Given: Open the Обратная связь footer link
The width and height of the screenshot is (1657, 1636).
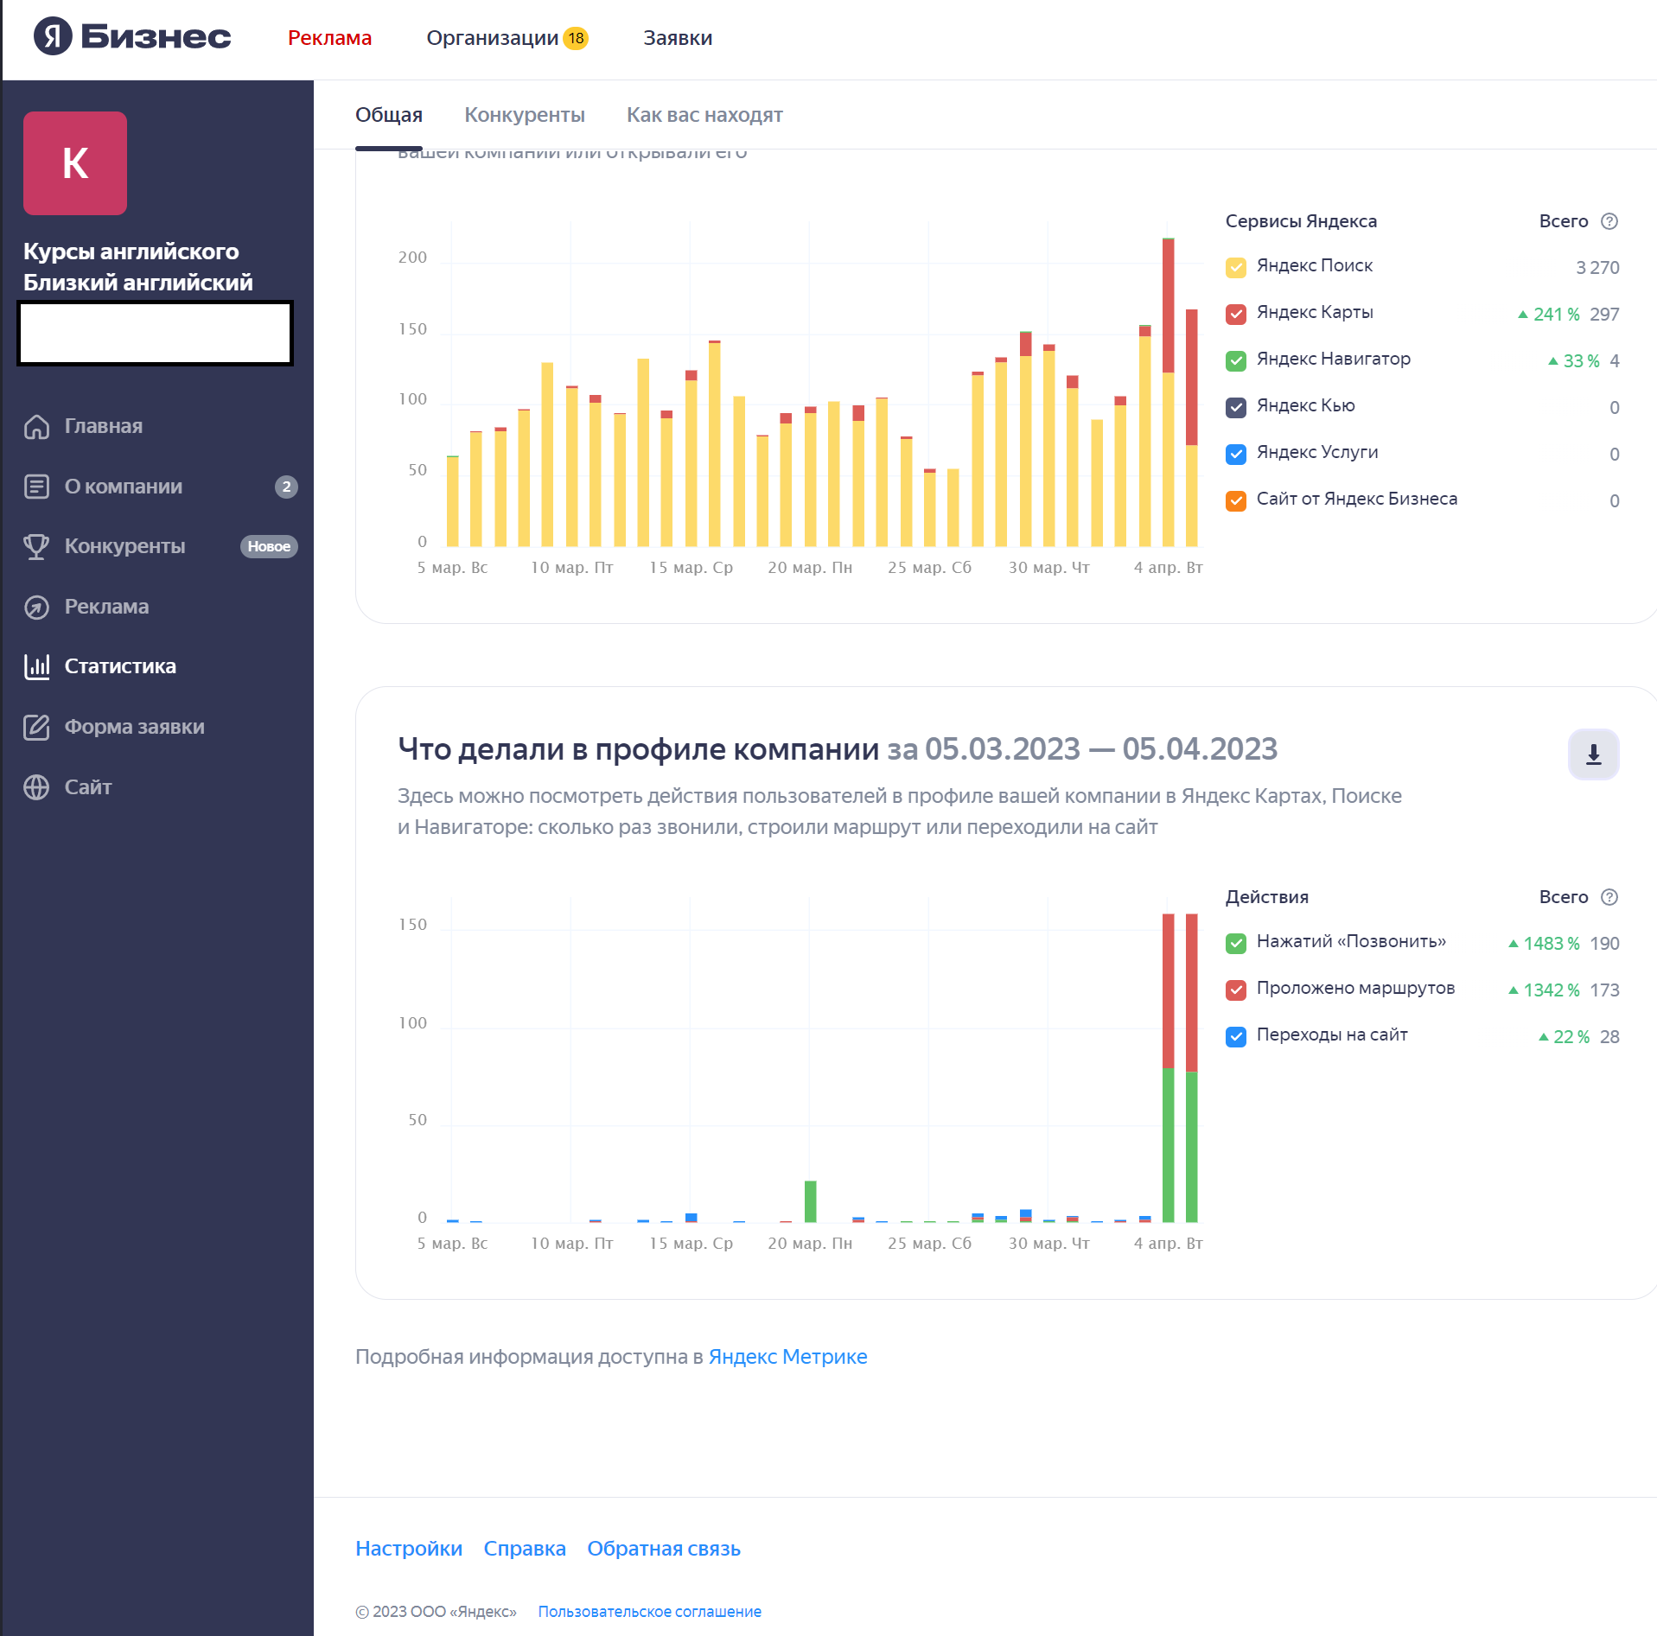Looking at the screenshot, I should [663, 1549].
